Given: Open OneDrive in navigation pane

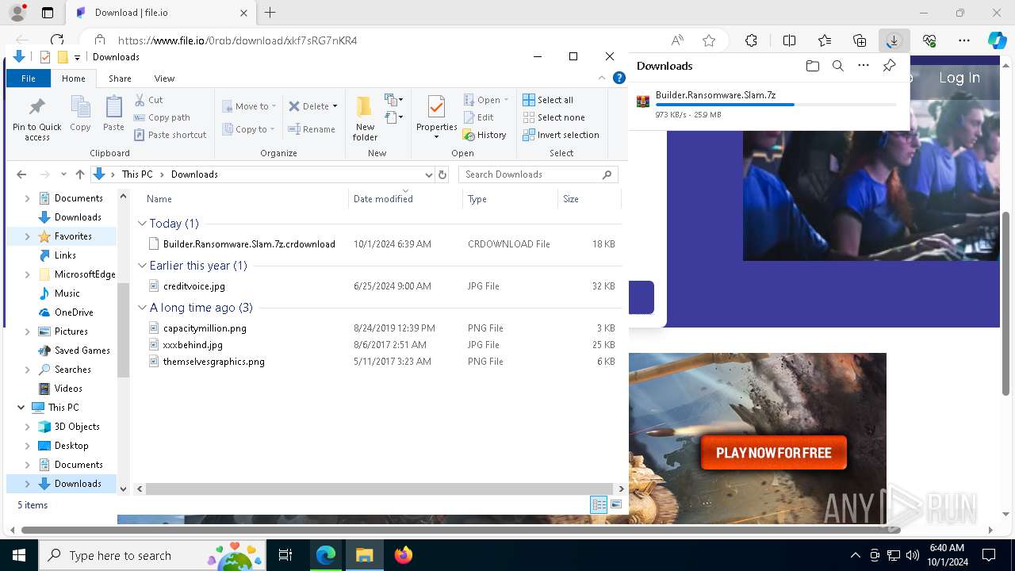Looking at the screenshot, I should [x=74, y=312].
